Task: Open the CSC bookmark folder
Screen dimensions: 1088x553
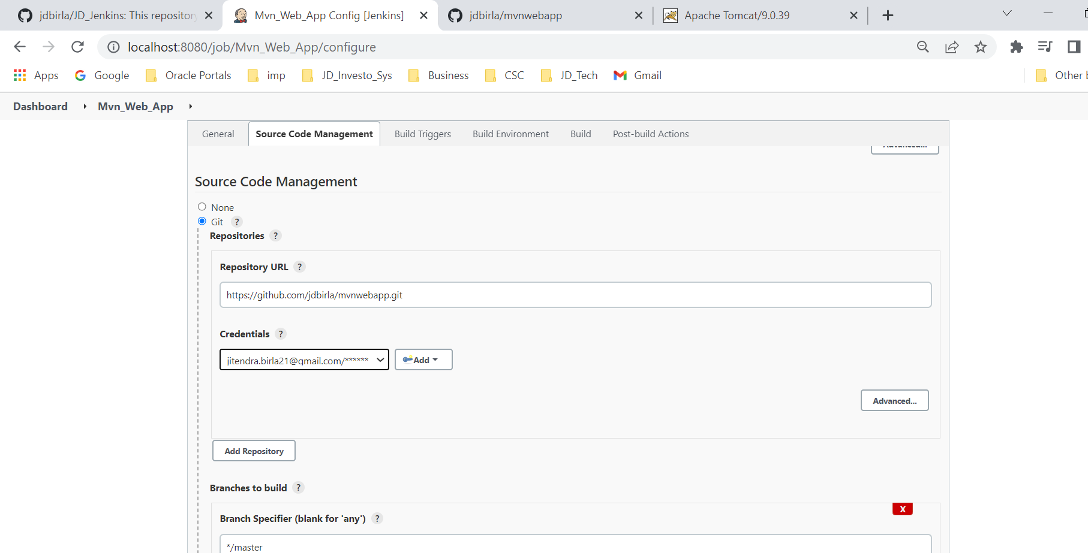Action: coord(504,75)
